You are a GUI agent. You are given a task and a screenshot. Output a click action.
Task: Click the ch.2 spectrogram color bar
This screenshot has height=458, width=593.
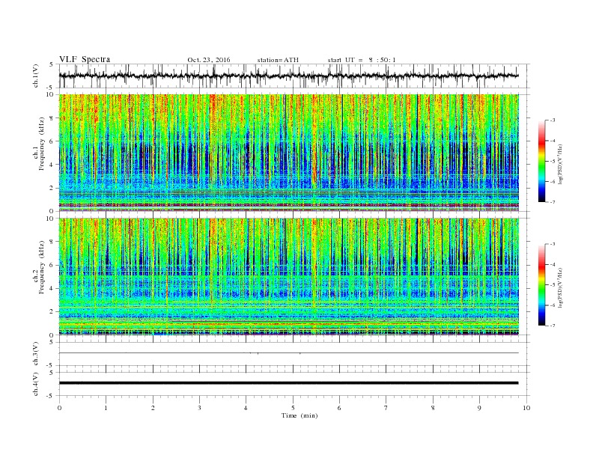point(541,285)
